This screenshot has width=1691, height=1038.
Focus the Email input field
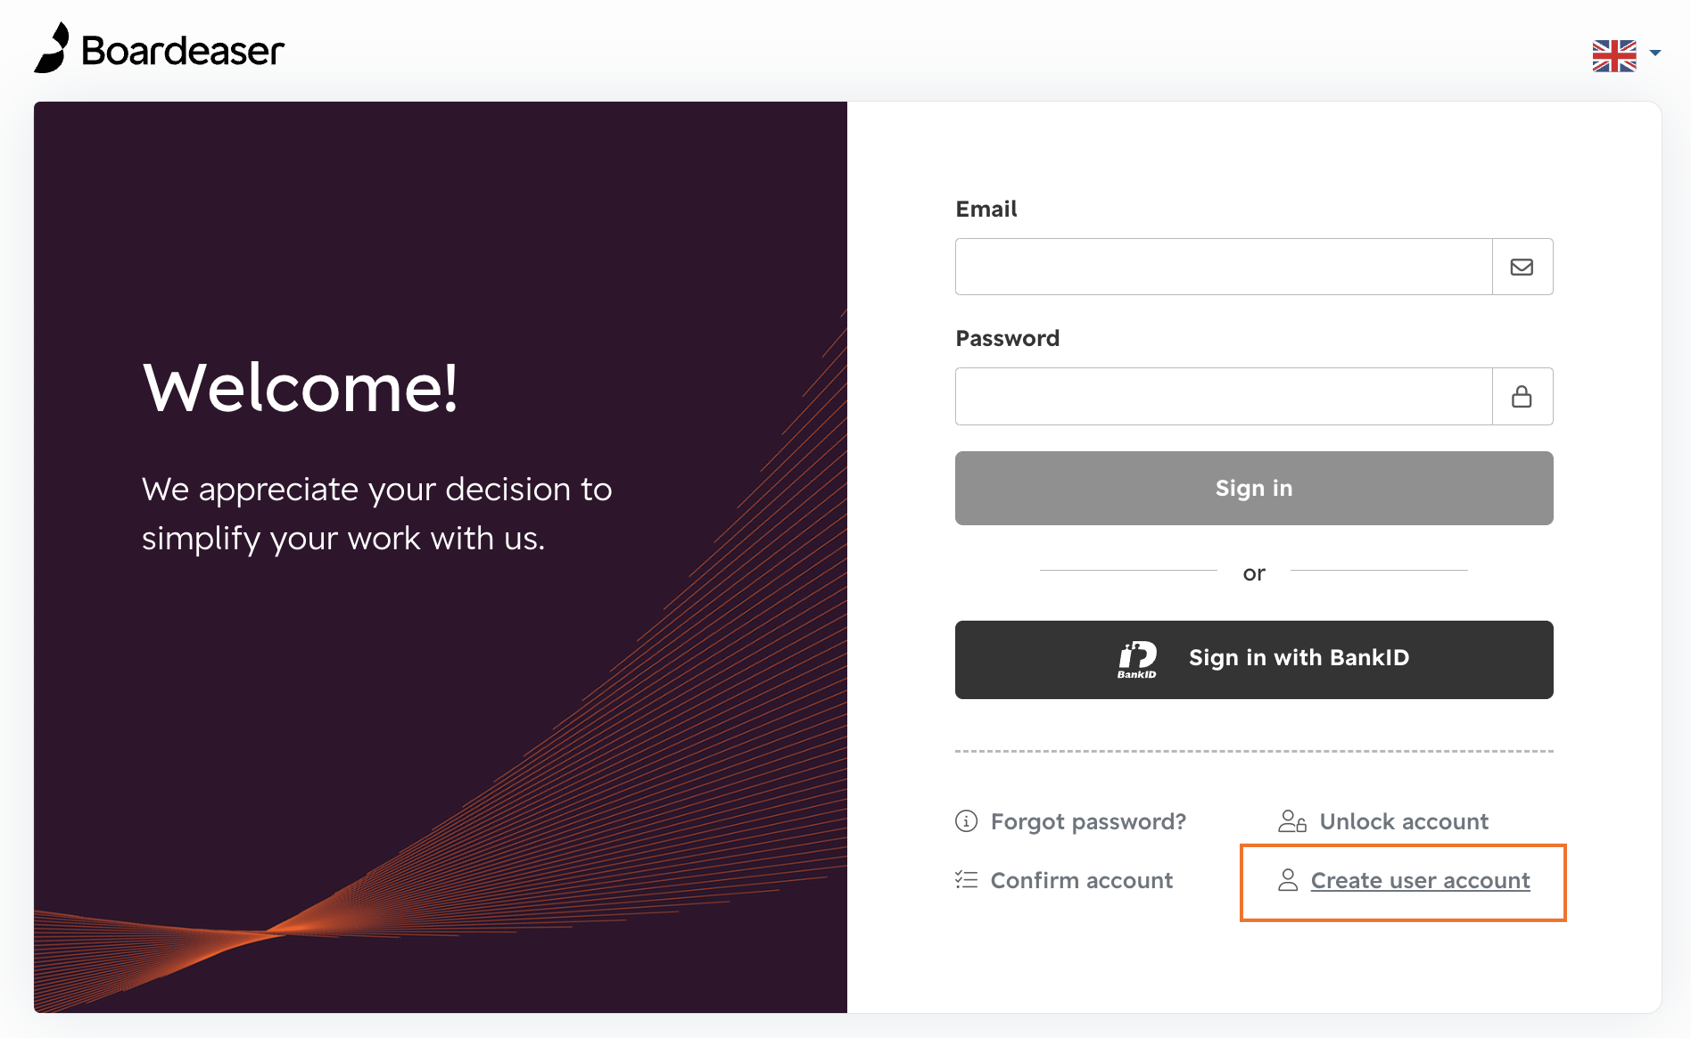click(x=1224, y=267)
